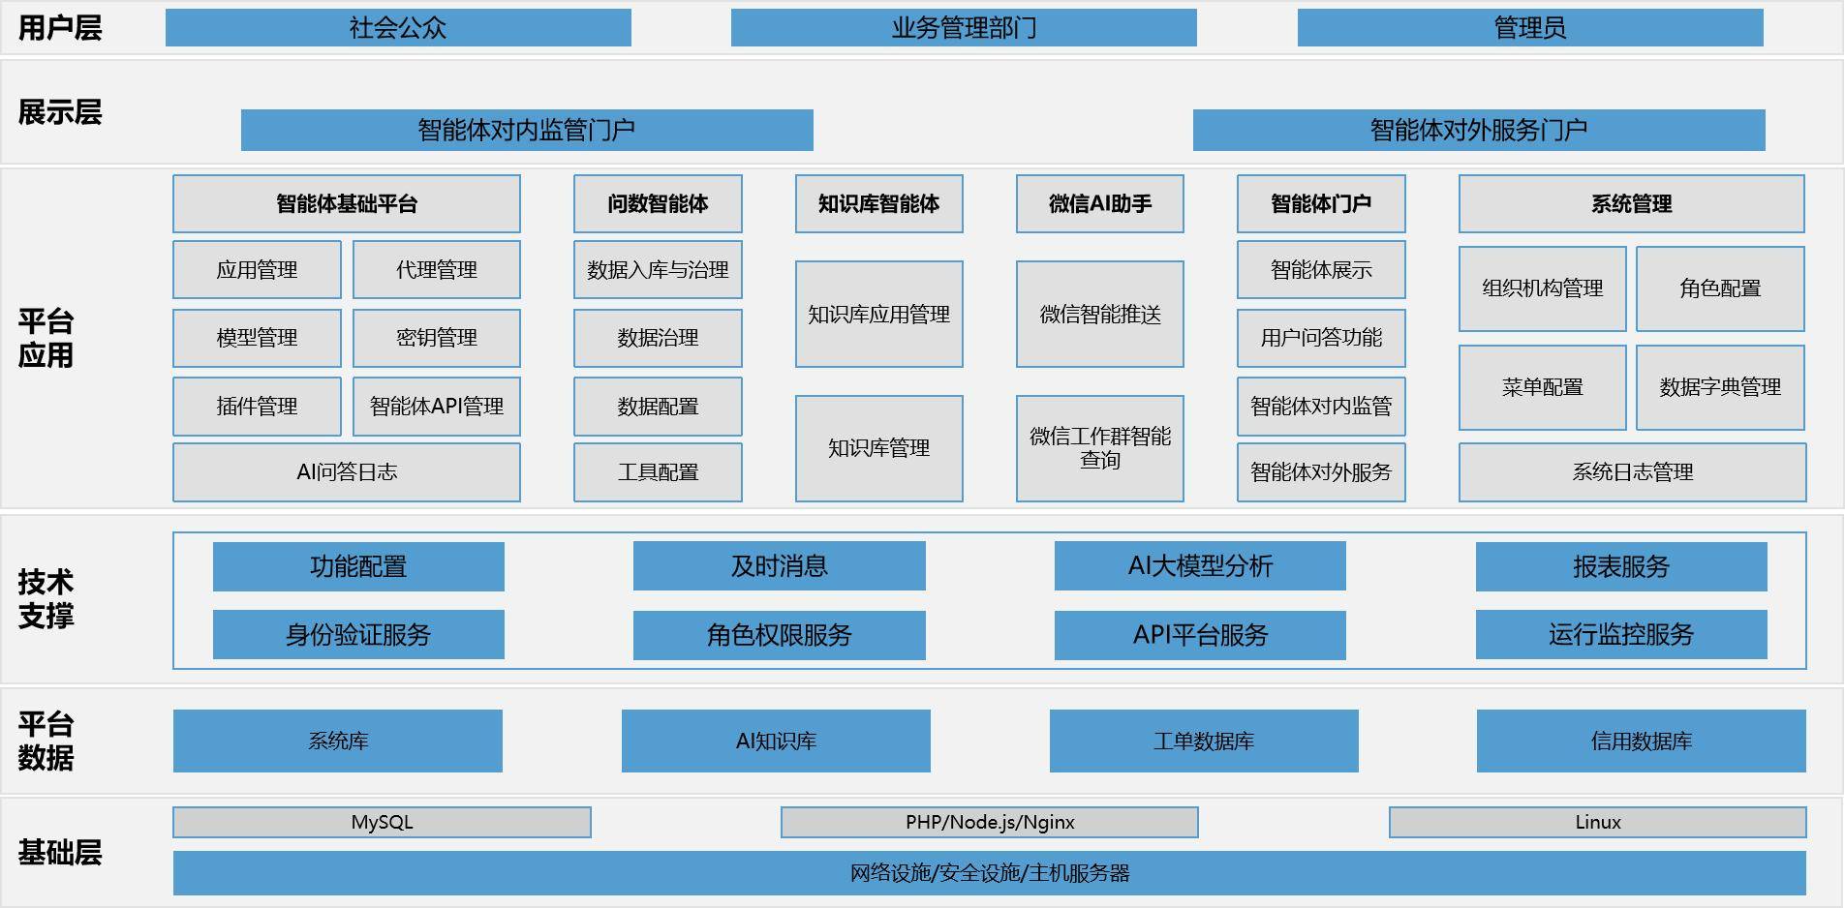Enable the 智能体对内监管 function
Viewport: 1845px width, 908px height.
[1320, 407]
